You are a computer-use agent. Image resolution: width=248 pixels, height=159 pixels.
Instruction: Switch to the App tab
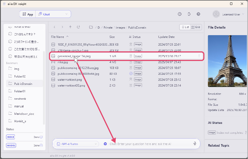(x=28, y=14)
